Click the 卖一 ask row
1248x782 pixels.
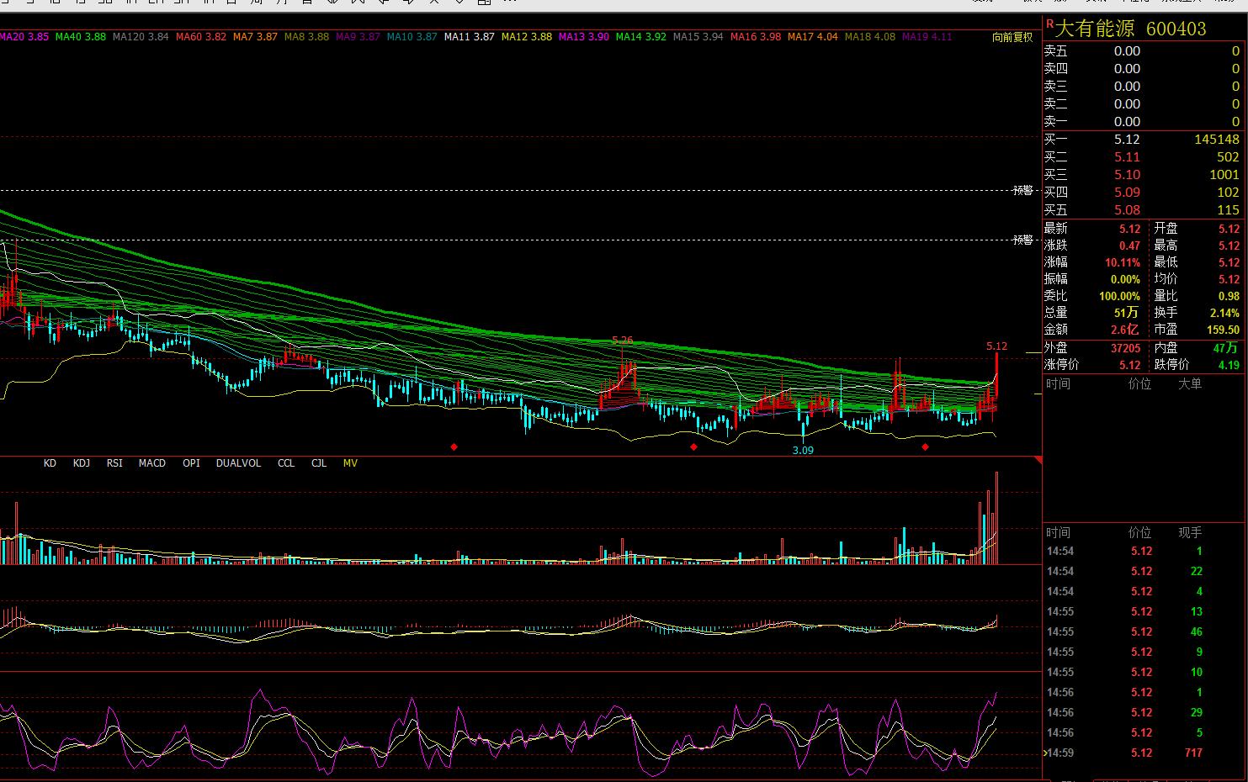[1142, 122]
